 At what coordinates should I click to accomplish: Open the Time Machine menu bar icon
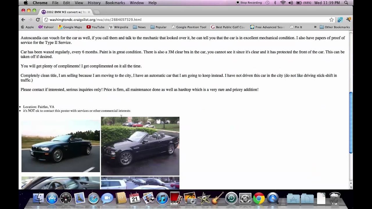click(267, 3)
